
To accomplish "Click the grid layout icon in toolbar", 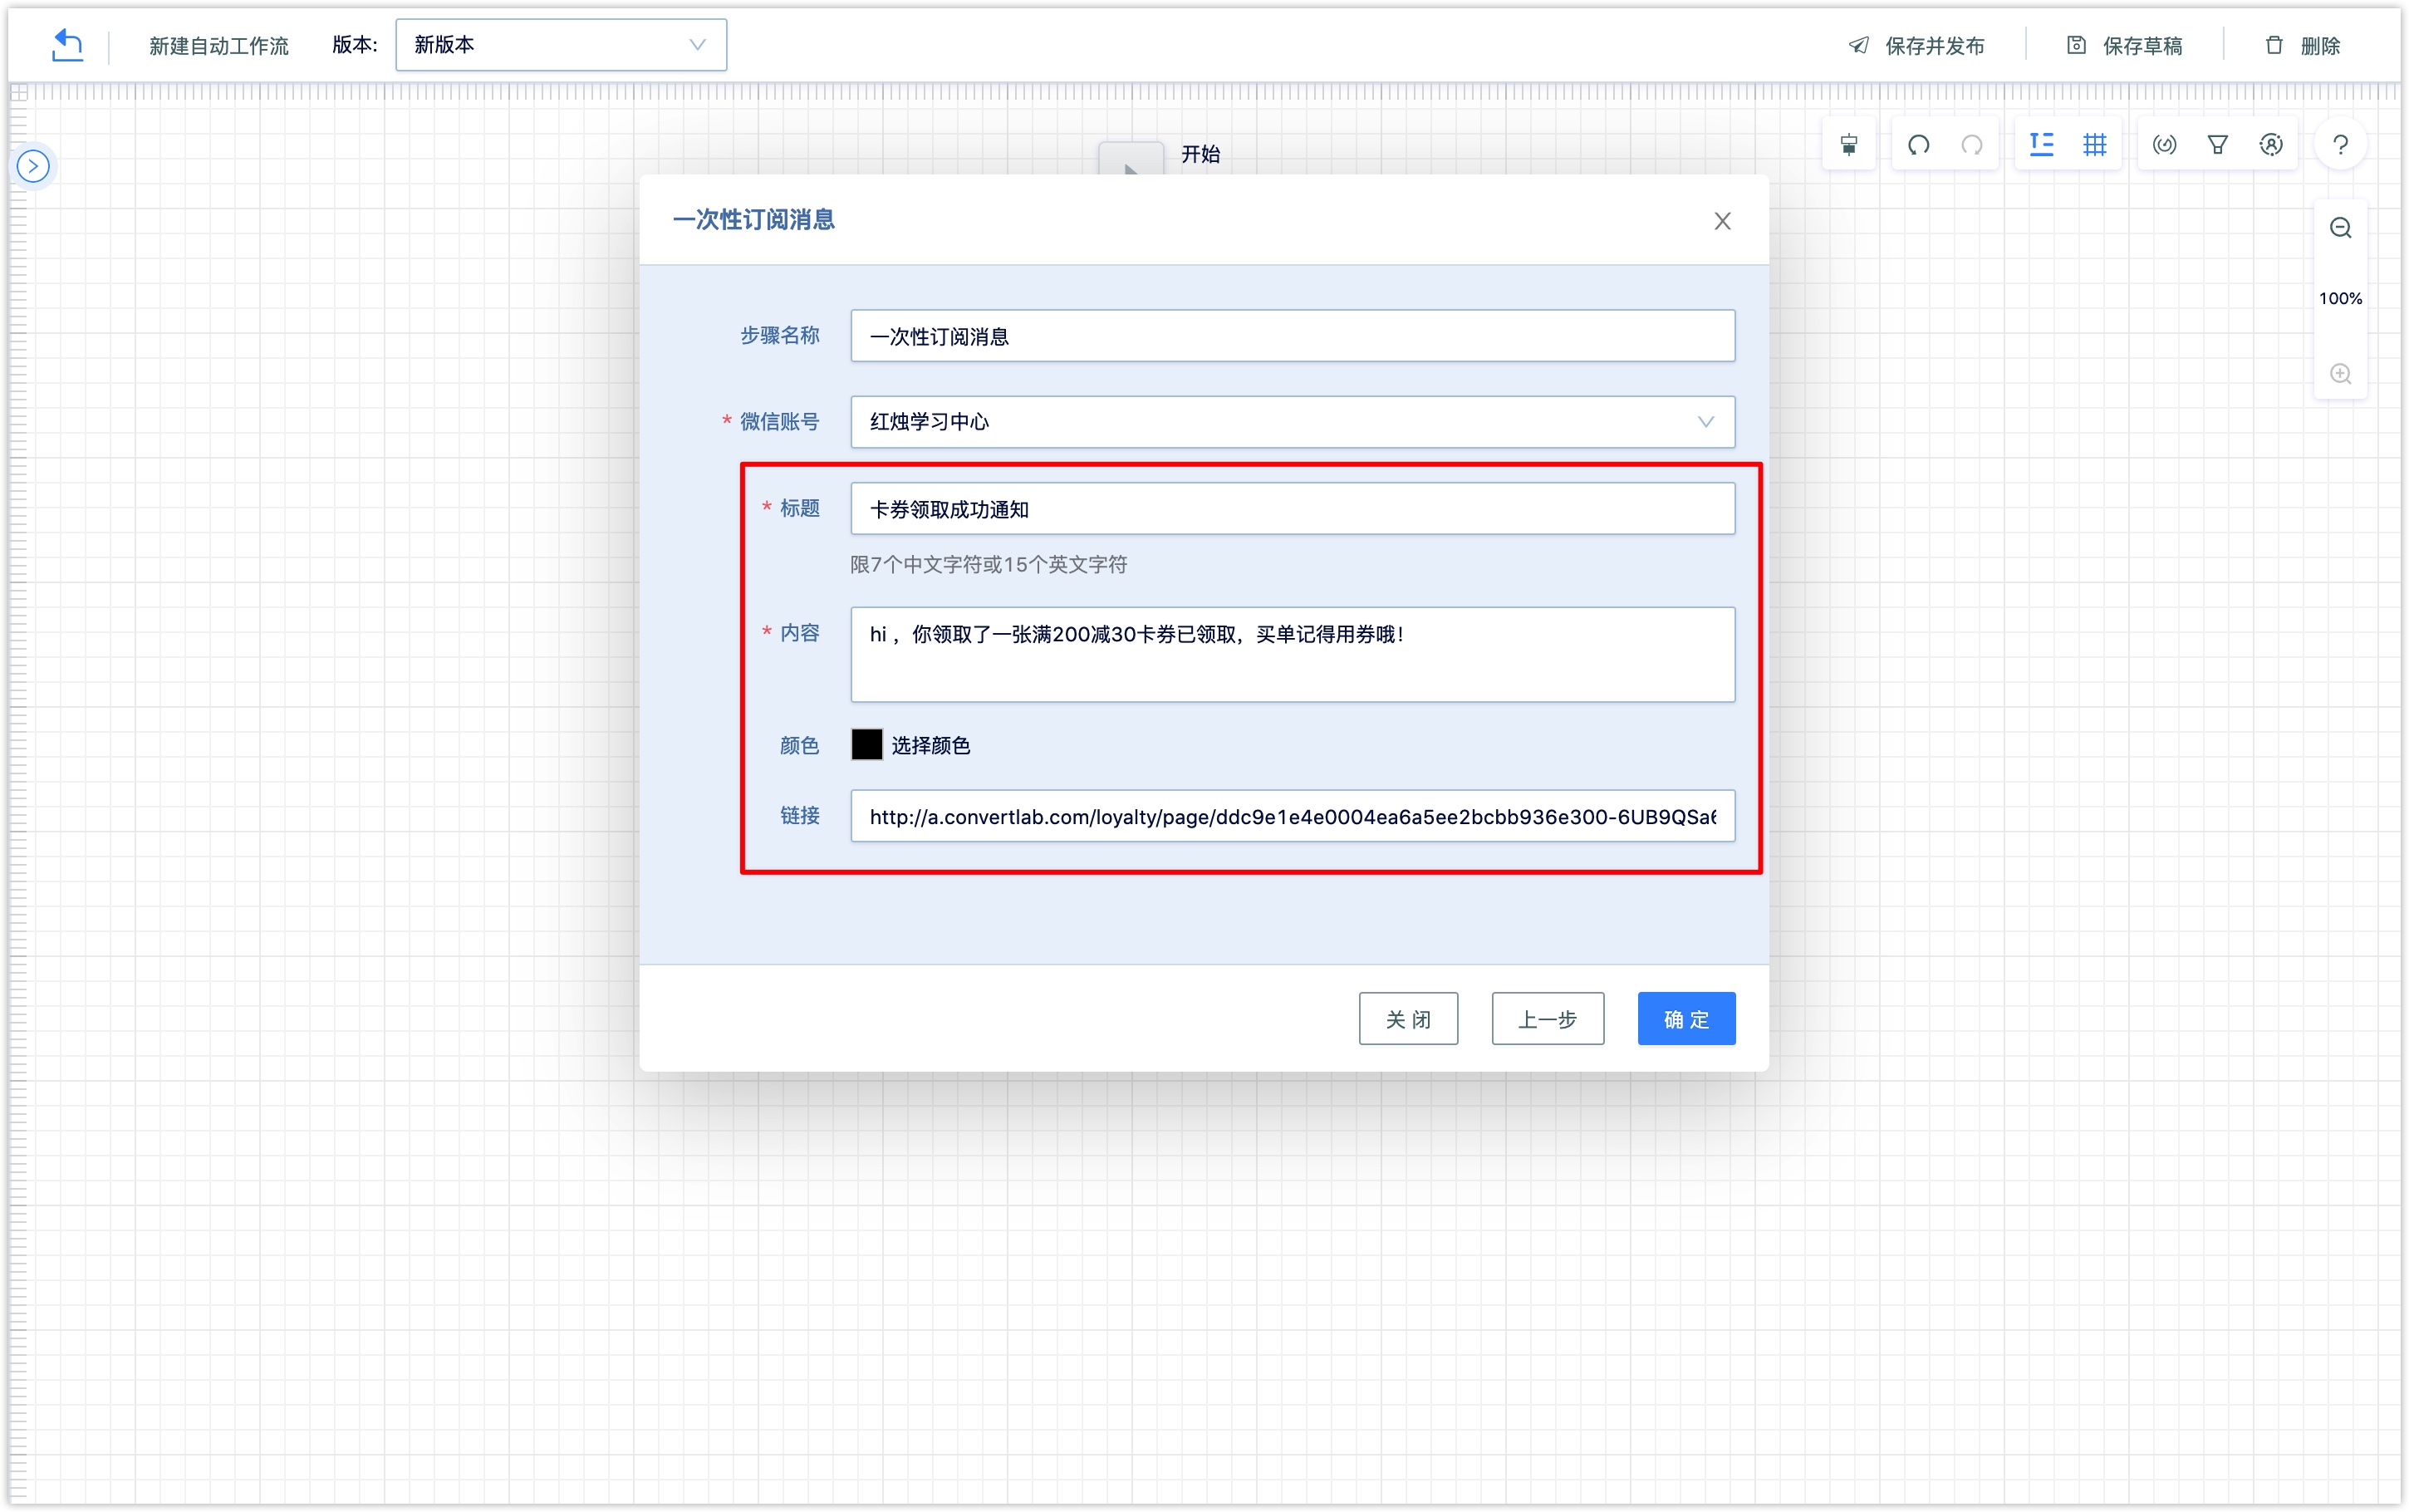I will point(2092,143).
